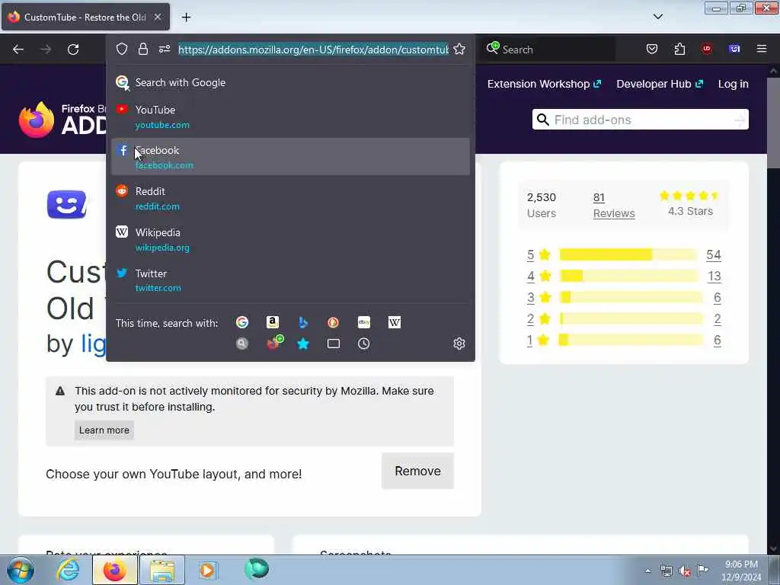Search bookmarks using the blue star icon

(302, 344)
